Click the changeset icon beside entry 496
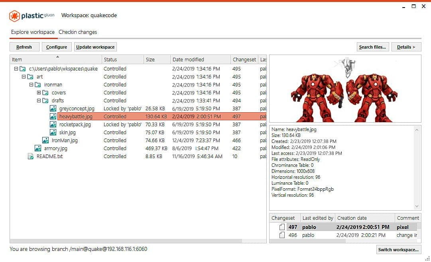Image resolution: width=431 pixels, height=262 pixels. click(281, 235)
